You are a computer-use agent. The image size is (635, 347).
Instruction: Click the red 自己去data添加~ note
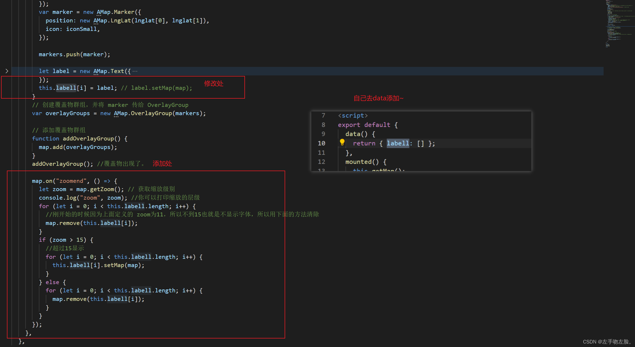pyautogui.click(x=378, y=98)
